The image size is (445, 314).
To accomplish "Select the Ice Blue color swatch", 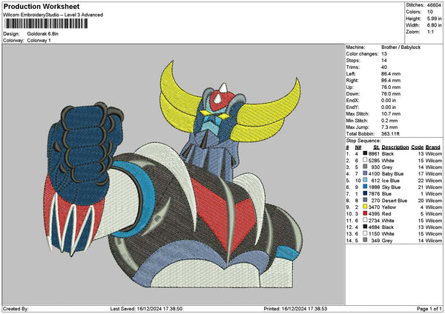I will pos(365,180).
